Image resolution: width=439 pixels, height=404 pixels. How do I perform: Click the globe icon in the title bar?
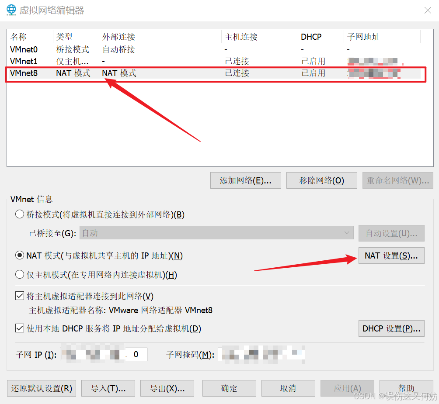coord(10,10)
